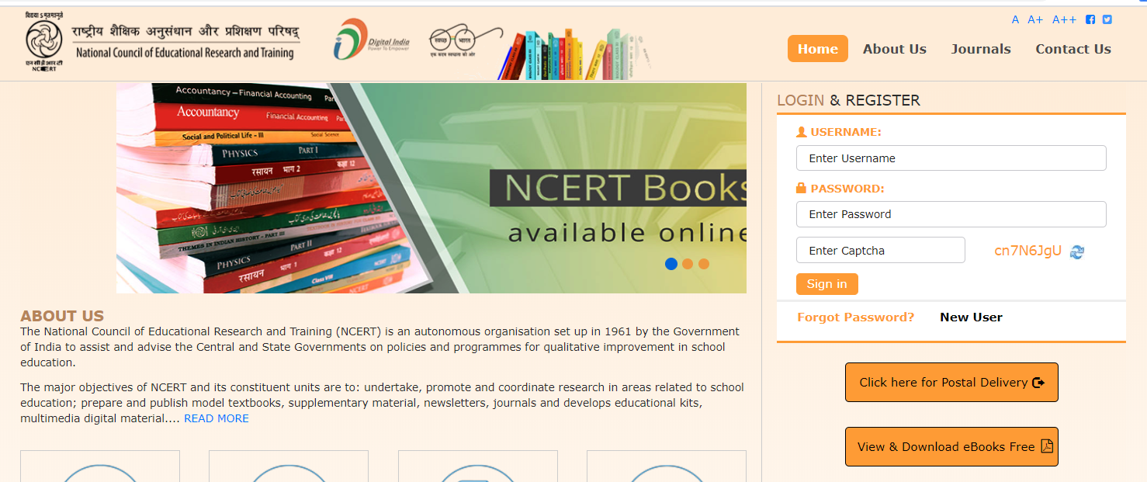Open the Forgot Password link
This screenshot has width=1147, height=482.
click(856, 317)
